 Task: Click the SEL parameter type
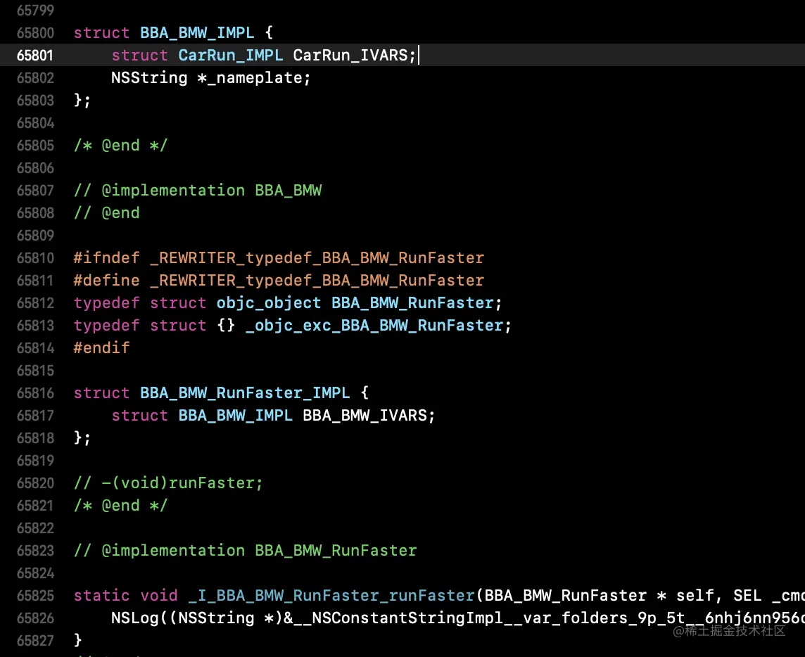pos(747,595)
